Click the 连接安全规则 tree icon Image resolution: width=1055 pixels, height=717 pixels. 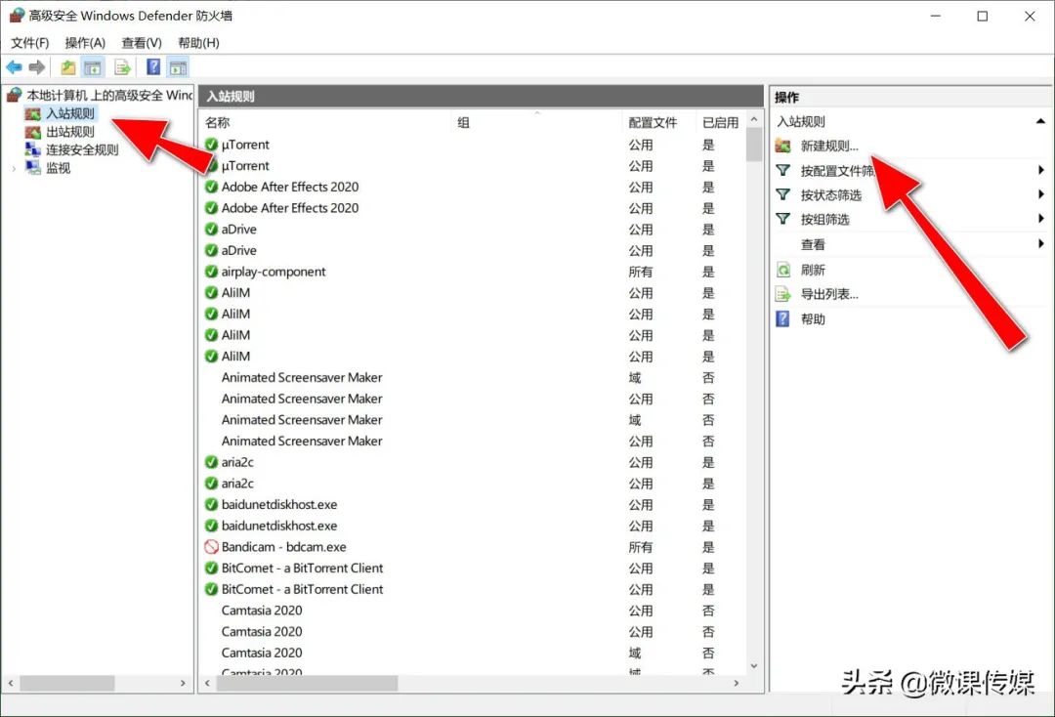[33, 149]
